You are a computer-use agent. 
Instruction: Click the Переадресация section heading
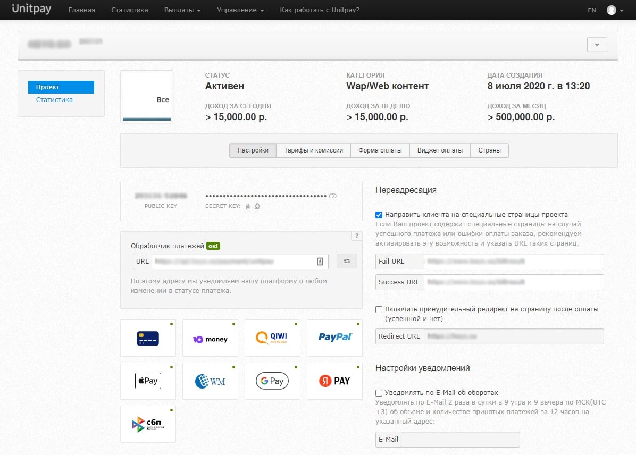(406, 190)
